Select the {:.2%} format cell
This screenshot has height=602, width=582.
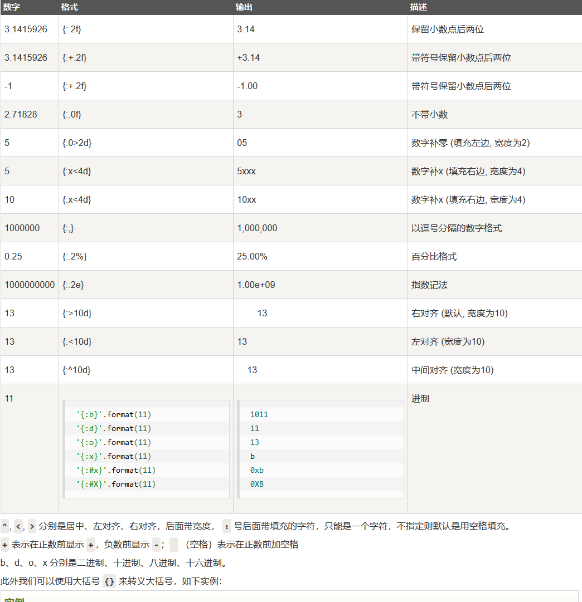click(146, 257)
